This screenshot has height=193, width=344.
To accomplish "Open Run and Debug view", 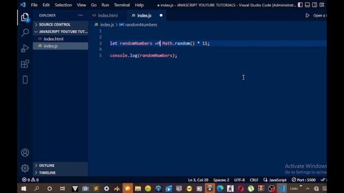I will point(25,48).
